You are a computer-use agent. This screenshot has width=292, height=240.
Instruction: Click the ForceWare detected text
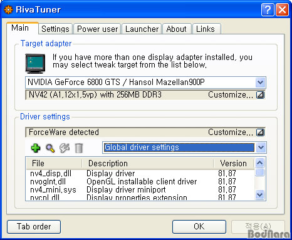pyautogui.click(x=64, y=132)
